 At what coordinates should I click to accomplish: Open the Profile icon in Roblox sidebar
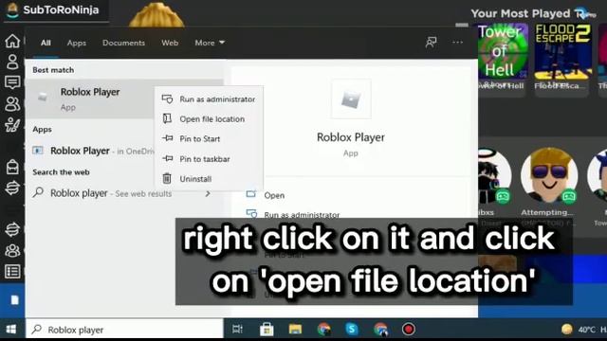(x=12, y=62)
